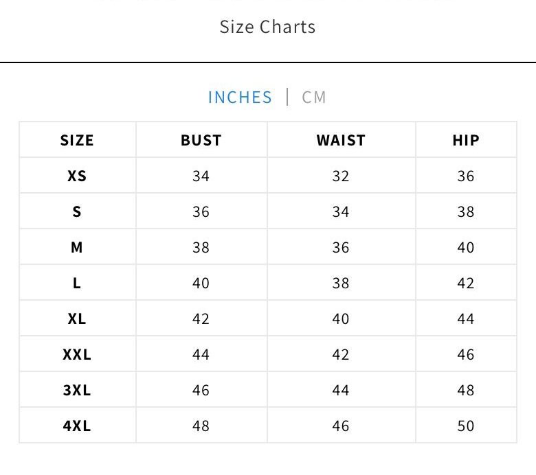536x475 pixels.
Task: Click the HIP column header
Action: click(466, 141)
